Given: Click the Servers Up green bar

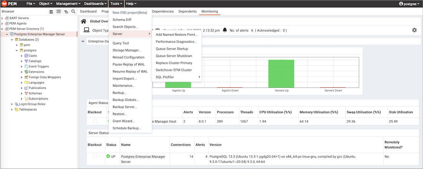Looking at the screenshot, I should pos(281,74).
